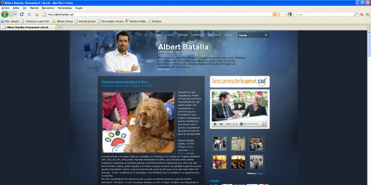Open first Flickr thumbnail of people standing
Image resolution: width=371 pixels, height=185 pixels.
point(219,144)
